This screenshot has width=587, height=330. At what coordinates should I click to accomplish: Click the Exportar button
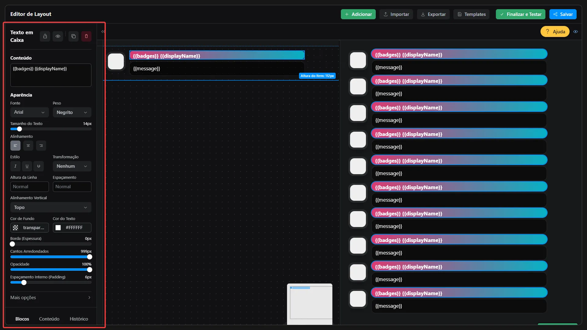433,14
